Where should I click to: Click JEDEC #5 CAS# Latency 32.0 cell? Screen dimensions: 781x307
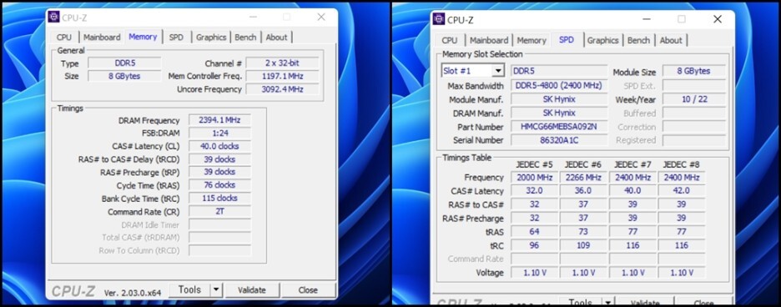pos(534,191)
